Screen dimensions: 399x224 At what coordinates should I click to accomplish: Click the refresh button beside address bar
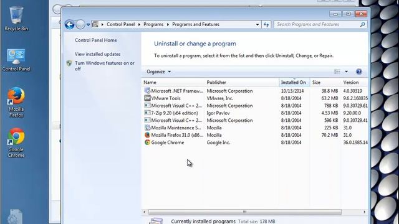[266, 24]
